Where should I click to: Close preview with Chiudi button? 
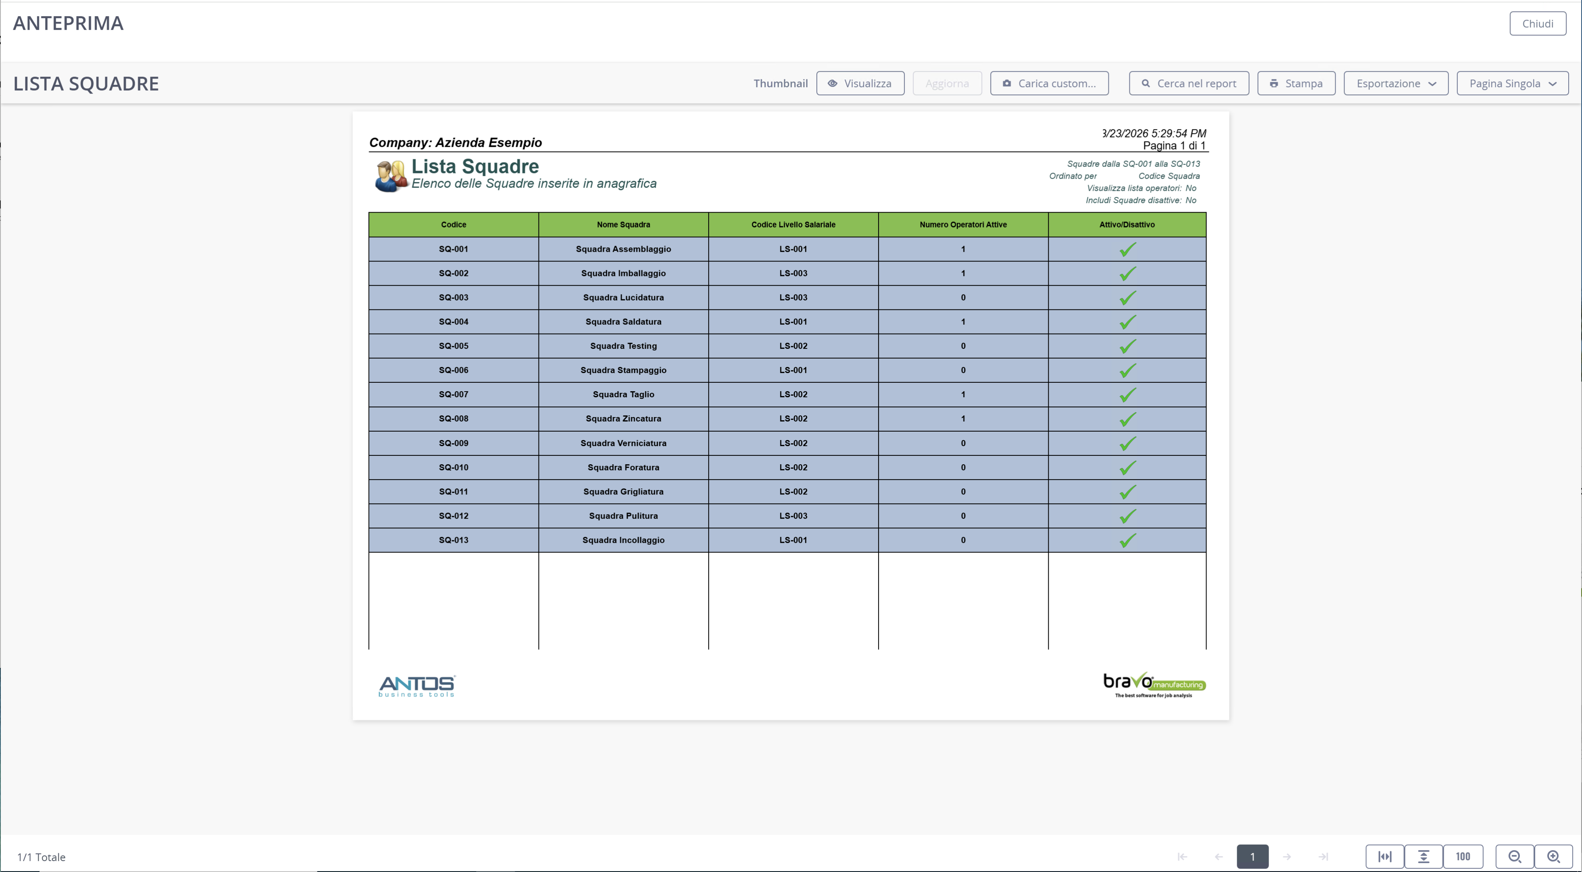[x=1538, y=23]
